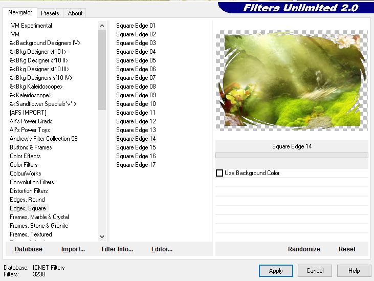Open Filter Info... dialog

pos(117,249)
